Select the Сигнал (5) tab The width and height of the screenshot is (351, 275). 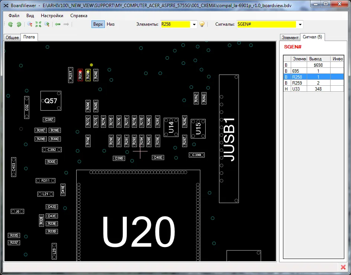pyautogui.click(x=312, y=37)
